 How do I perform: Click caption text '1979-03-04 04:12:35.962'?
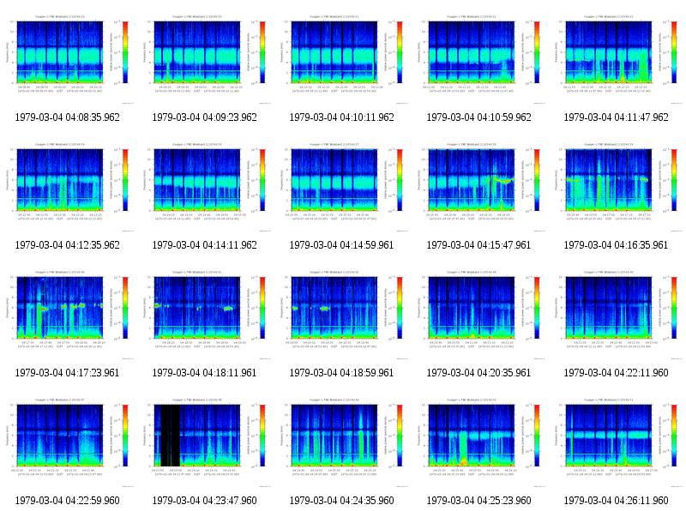click(68, 245)
